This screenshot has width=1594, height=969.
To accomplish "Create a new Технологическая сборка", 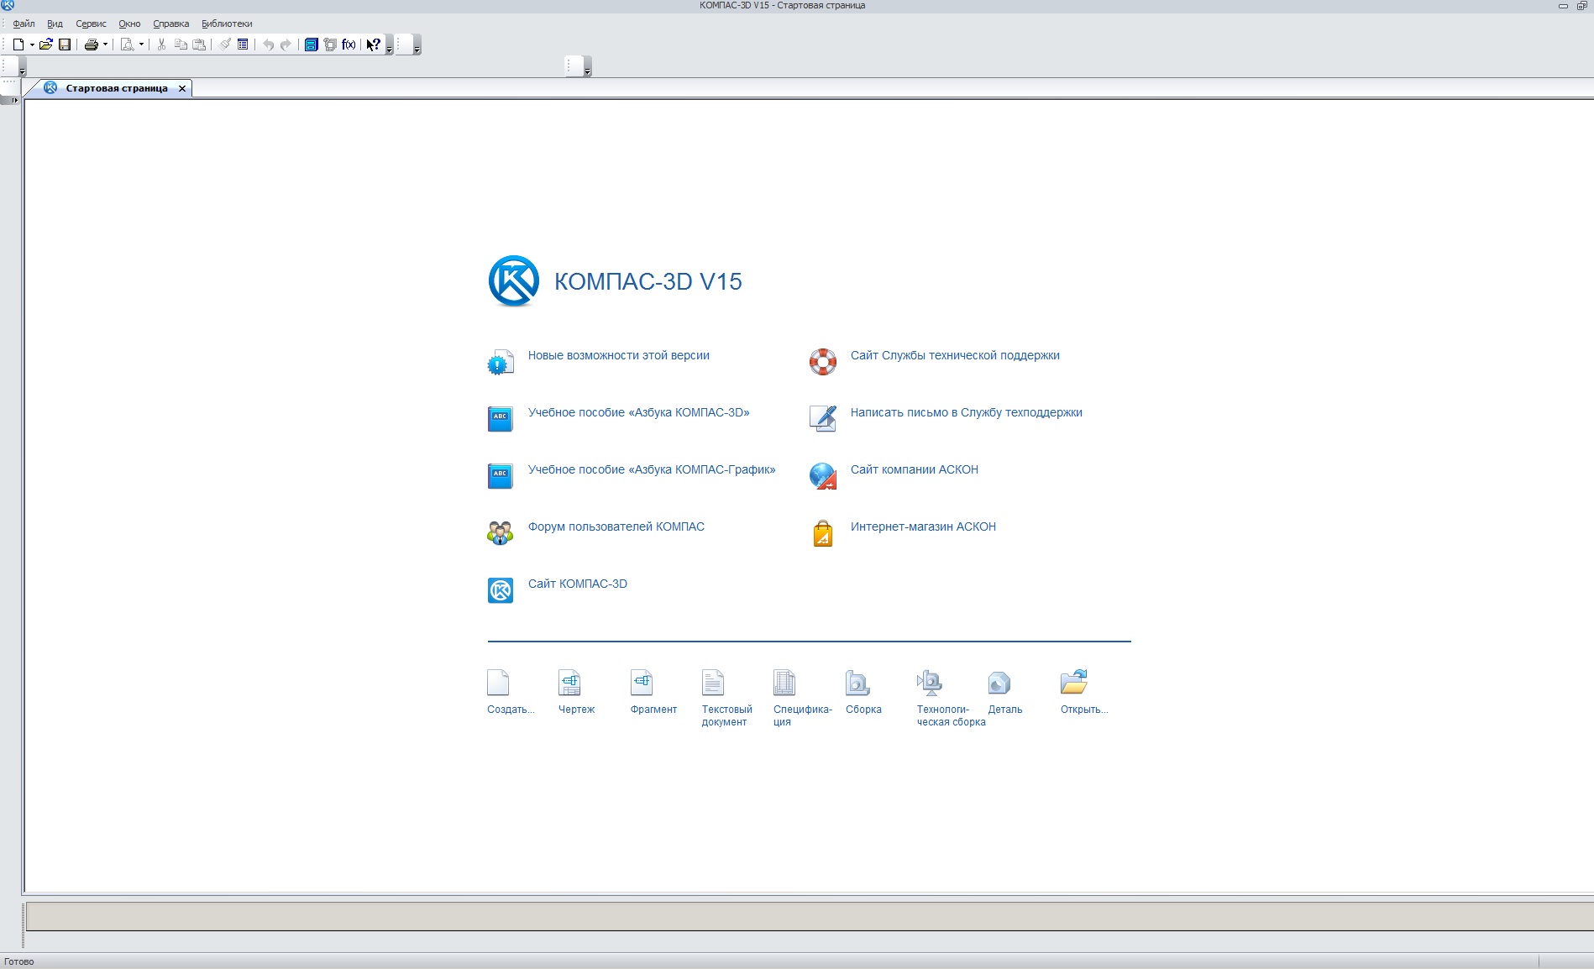I will click(929, 683).
